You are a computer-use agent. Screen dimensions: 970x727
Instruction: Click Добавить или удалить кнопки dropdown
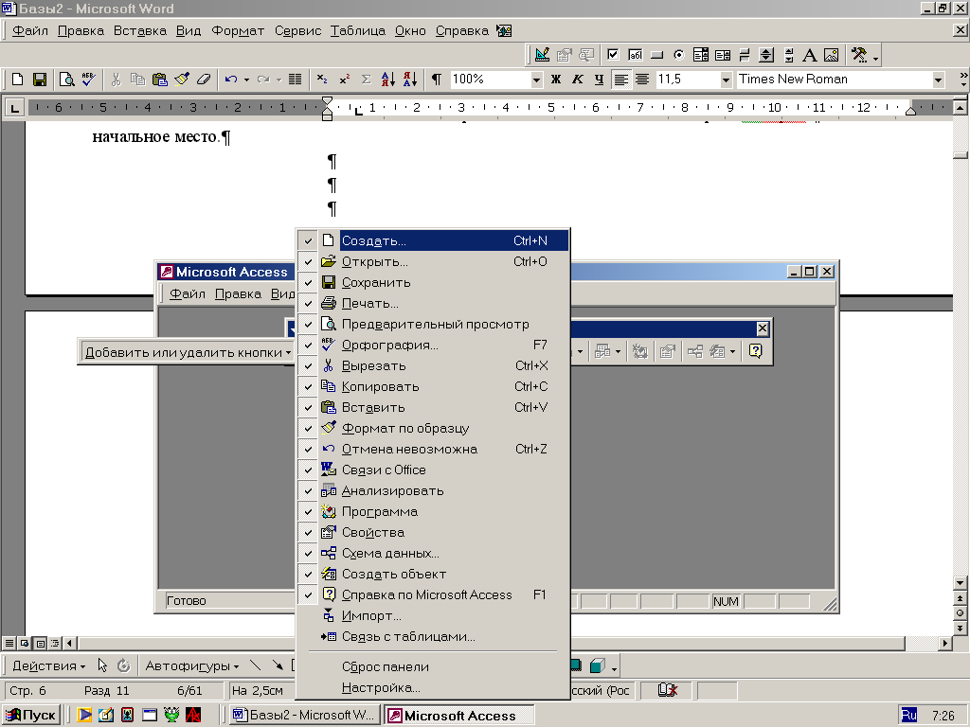pyautogui.click(x=188, y=352)
